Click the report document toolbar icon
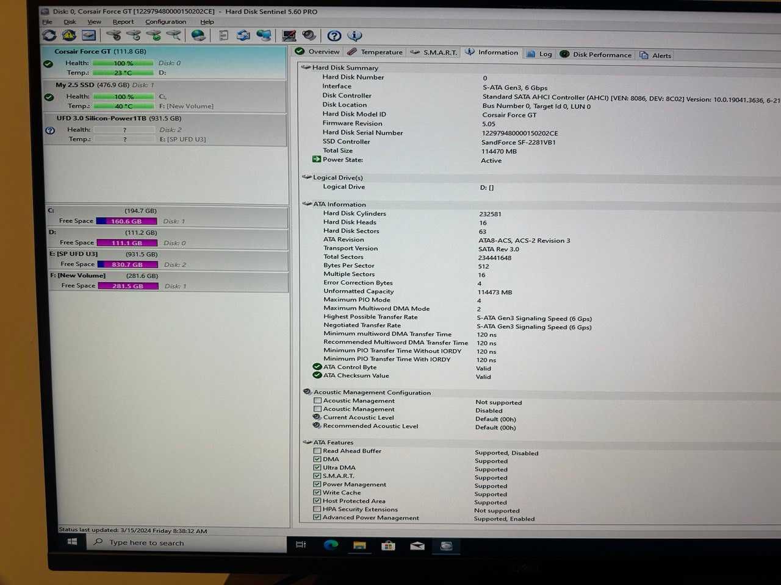The image size is (781, 585). coord(223,36)
